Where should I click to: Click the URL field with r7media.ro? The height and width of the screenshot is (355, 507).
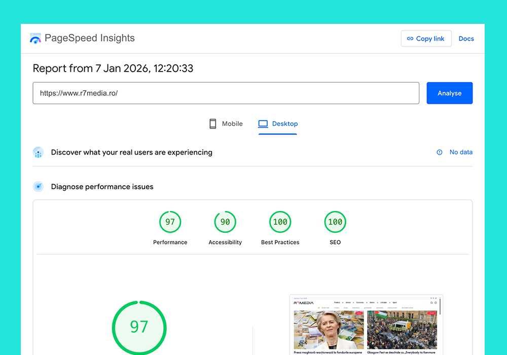[x=226, y=93]
